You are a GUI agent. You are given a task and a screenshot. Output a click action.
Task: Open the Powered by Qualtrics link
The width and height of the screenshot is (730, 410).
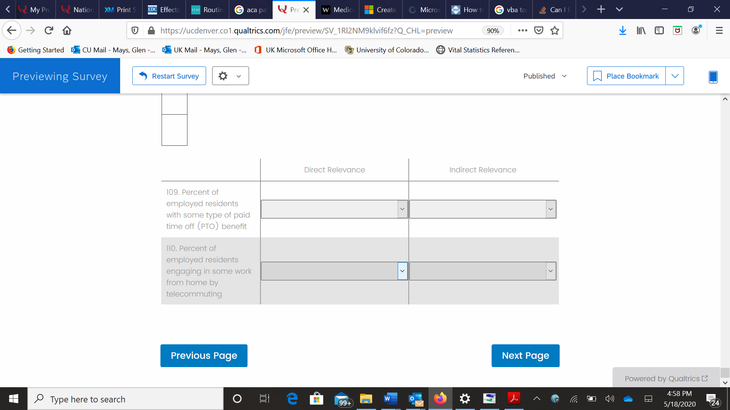pos(666,378)
